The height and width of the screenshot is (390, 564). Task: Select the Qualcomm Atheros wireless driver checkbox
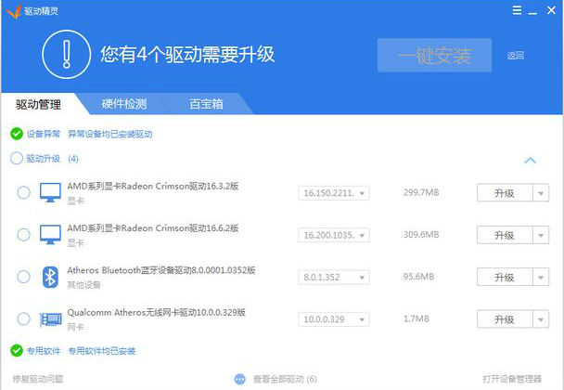pos(24,319)
